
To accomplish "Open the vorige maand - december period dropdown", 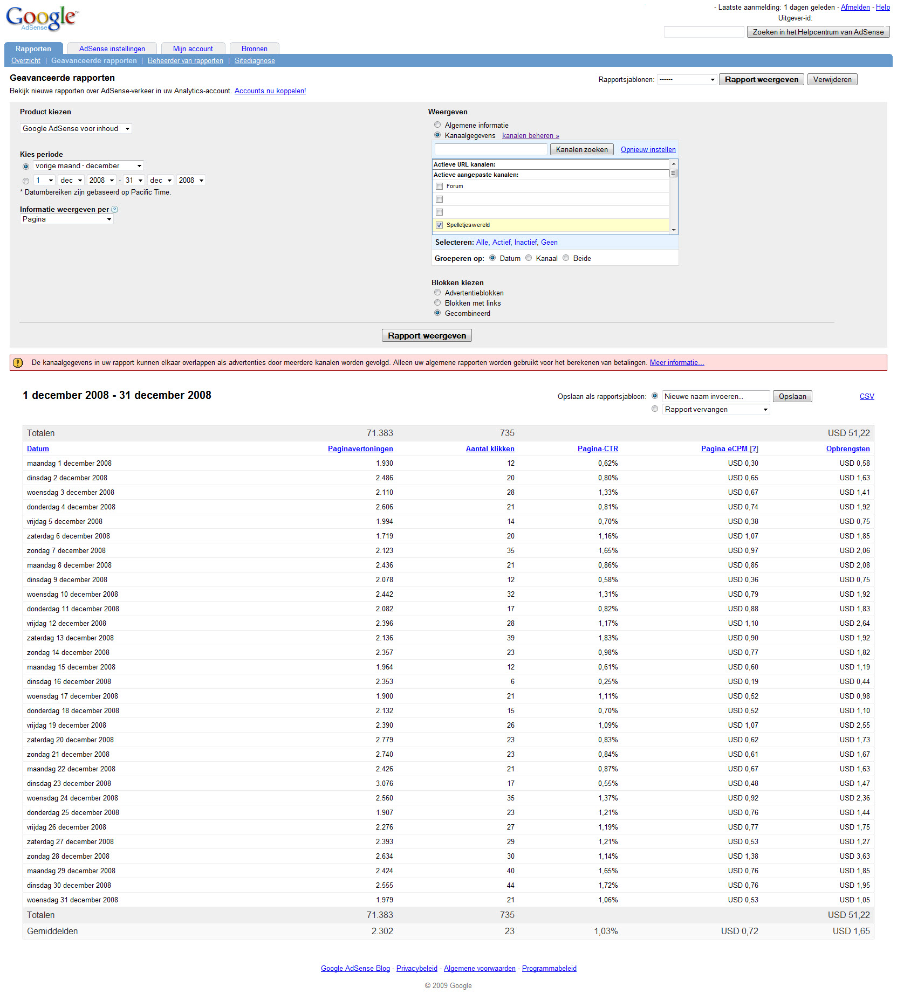I will tap(88, 166).
